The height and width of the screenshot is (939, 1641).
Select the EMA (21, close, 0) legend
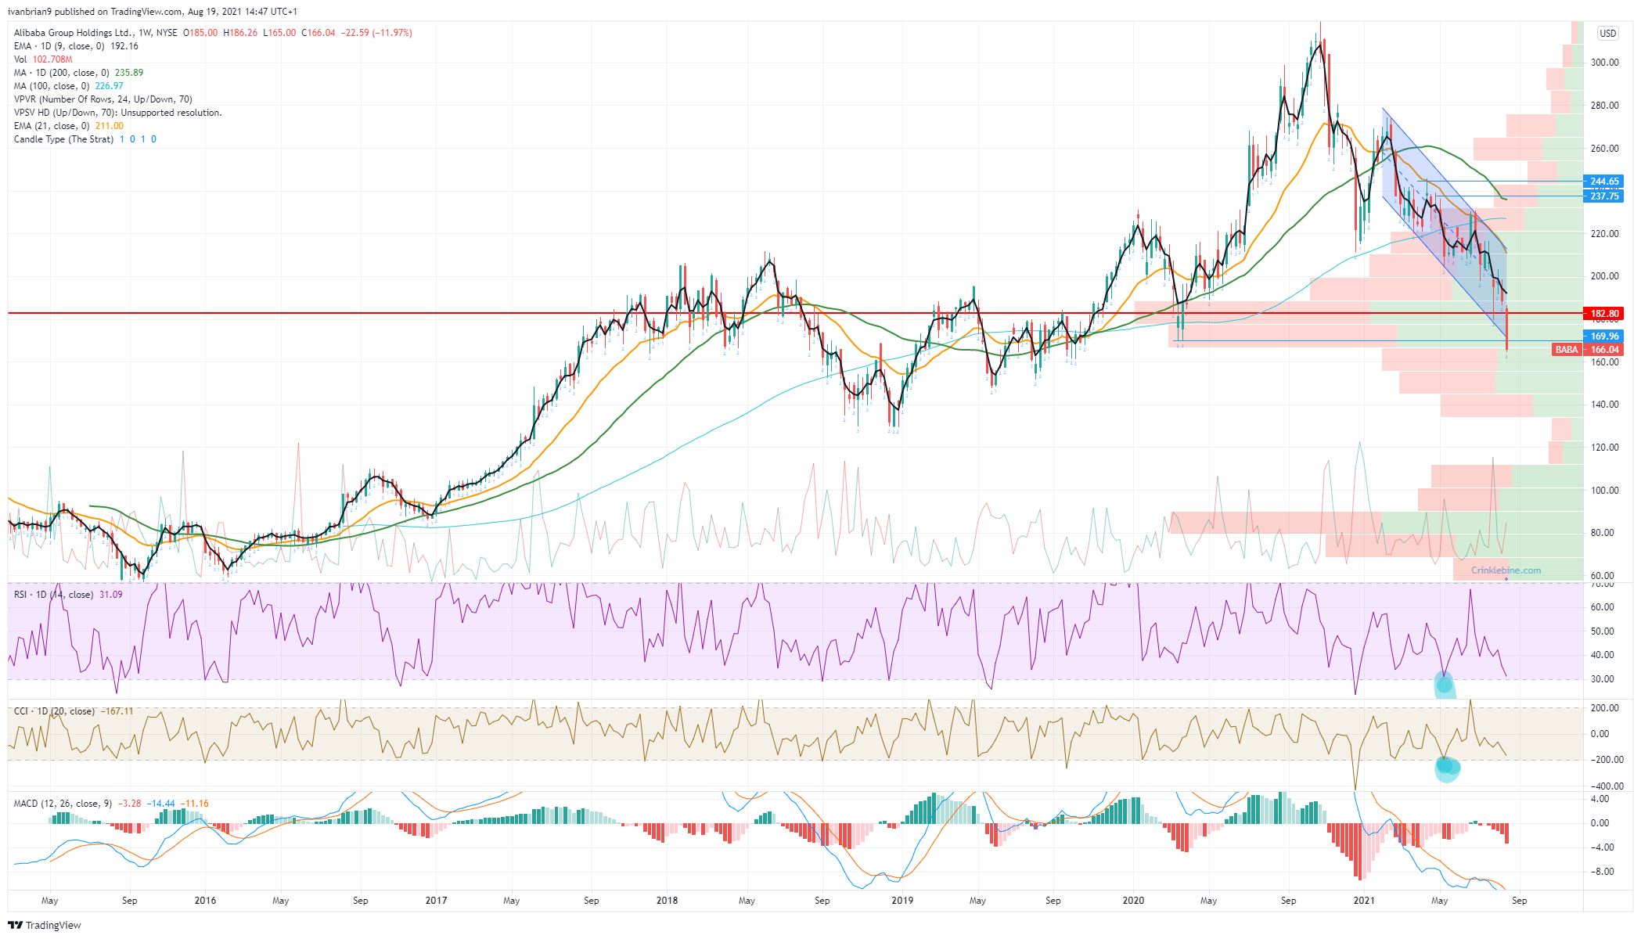(69, 126)
